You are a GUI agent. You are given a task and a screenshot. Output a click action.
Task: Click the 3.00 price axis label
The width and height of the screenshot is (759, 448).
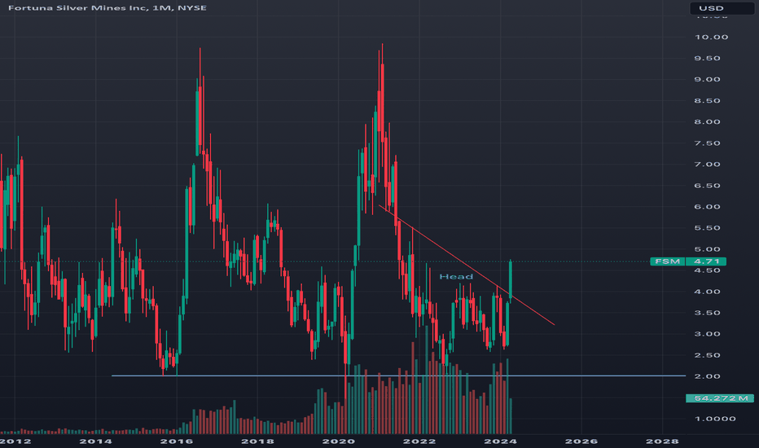tap(707, 334)
